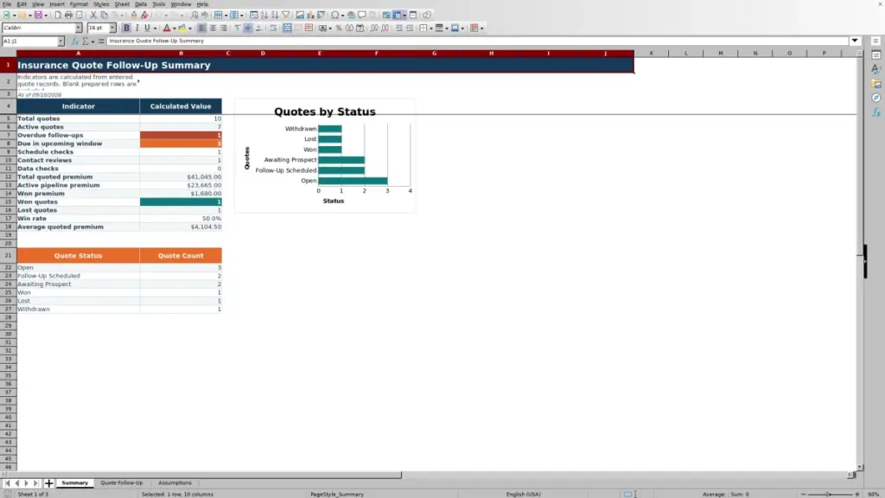Open the sidebar Styles panel icon
The image size is (885, 498).
[x=876, y=69]
